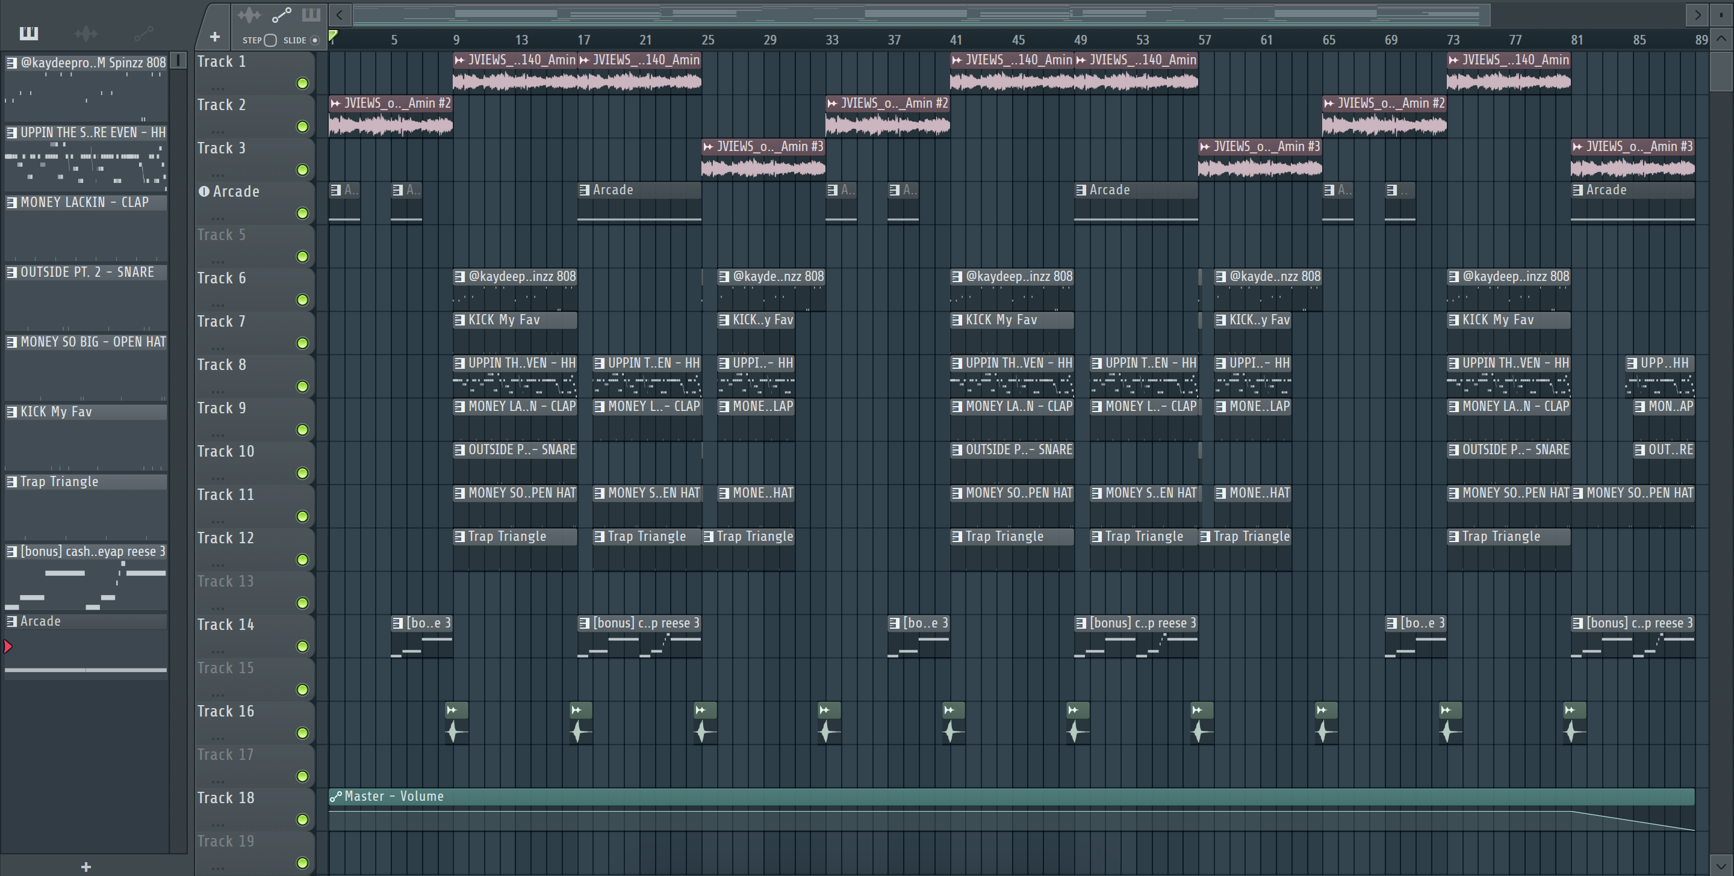Viewport: 1734px width, 876px height.
Task: Select the Track 16 header
Action: pyautogui.click(x=255, y=723)
